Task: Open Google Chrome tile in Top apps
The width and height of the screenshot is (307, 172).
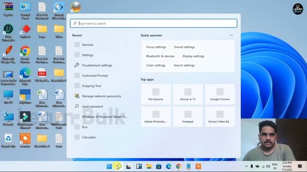Action: pos(220,95)
